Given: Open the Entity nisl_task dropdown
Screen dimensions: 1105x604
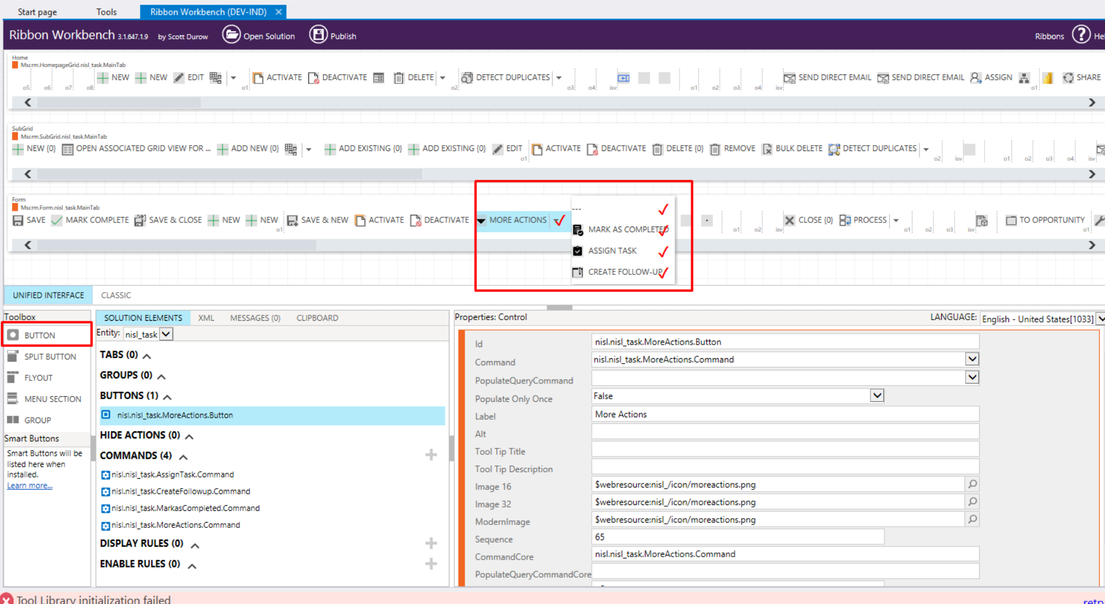Looking at the screenshot, I should coord(166,334).
